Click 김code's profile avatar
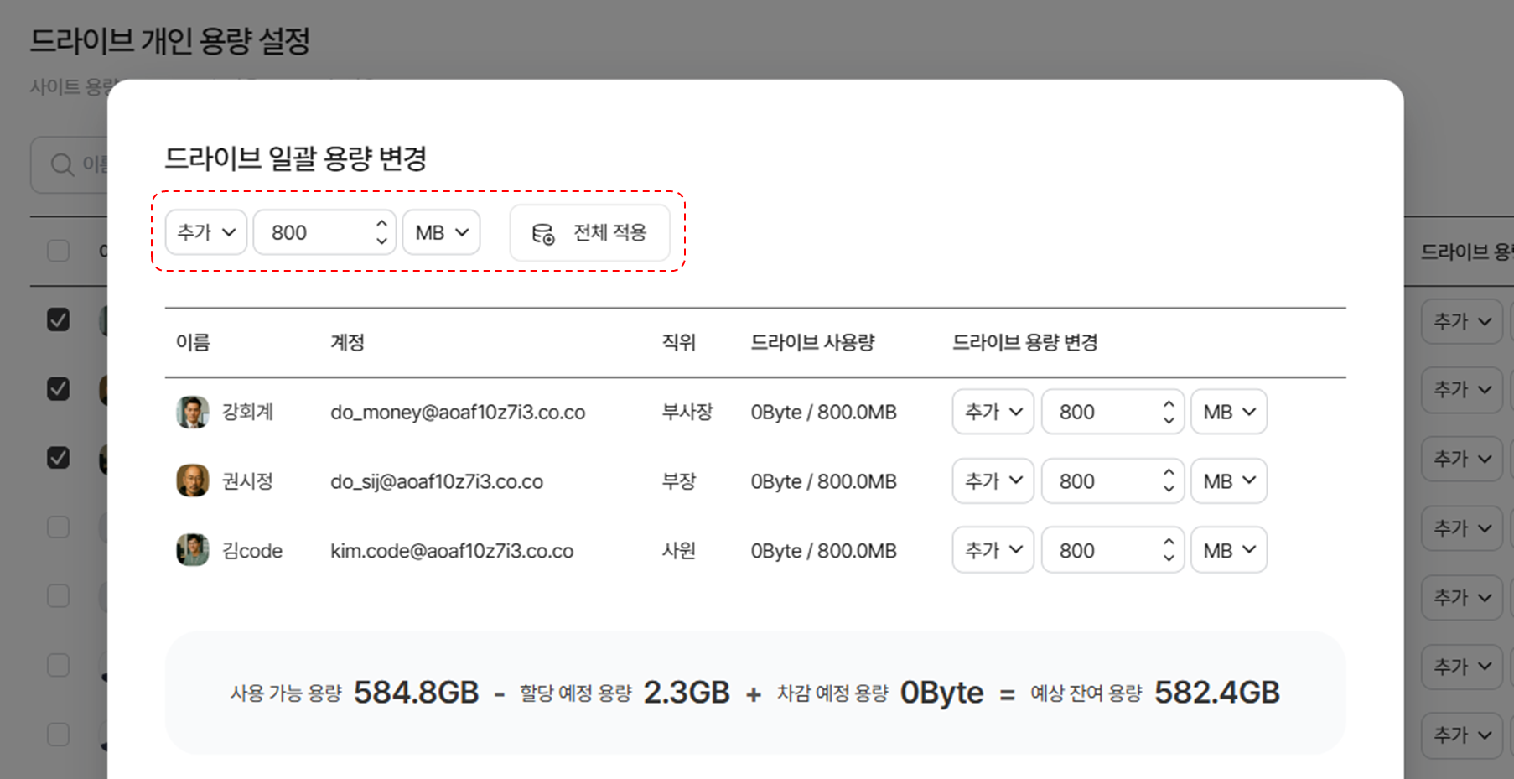Screen dimensions: 1514x779 point(192,551)
